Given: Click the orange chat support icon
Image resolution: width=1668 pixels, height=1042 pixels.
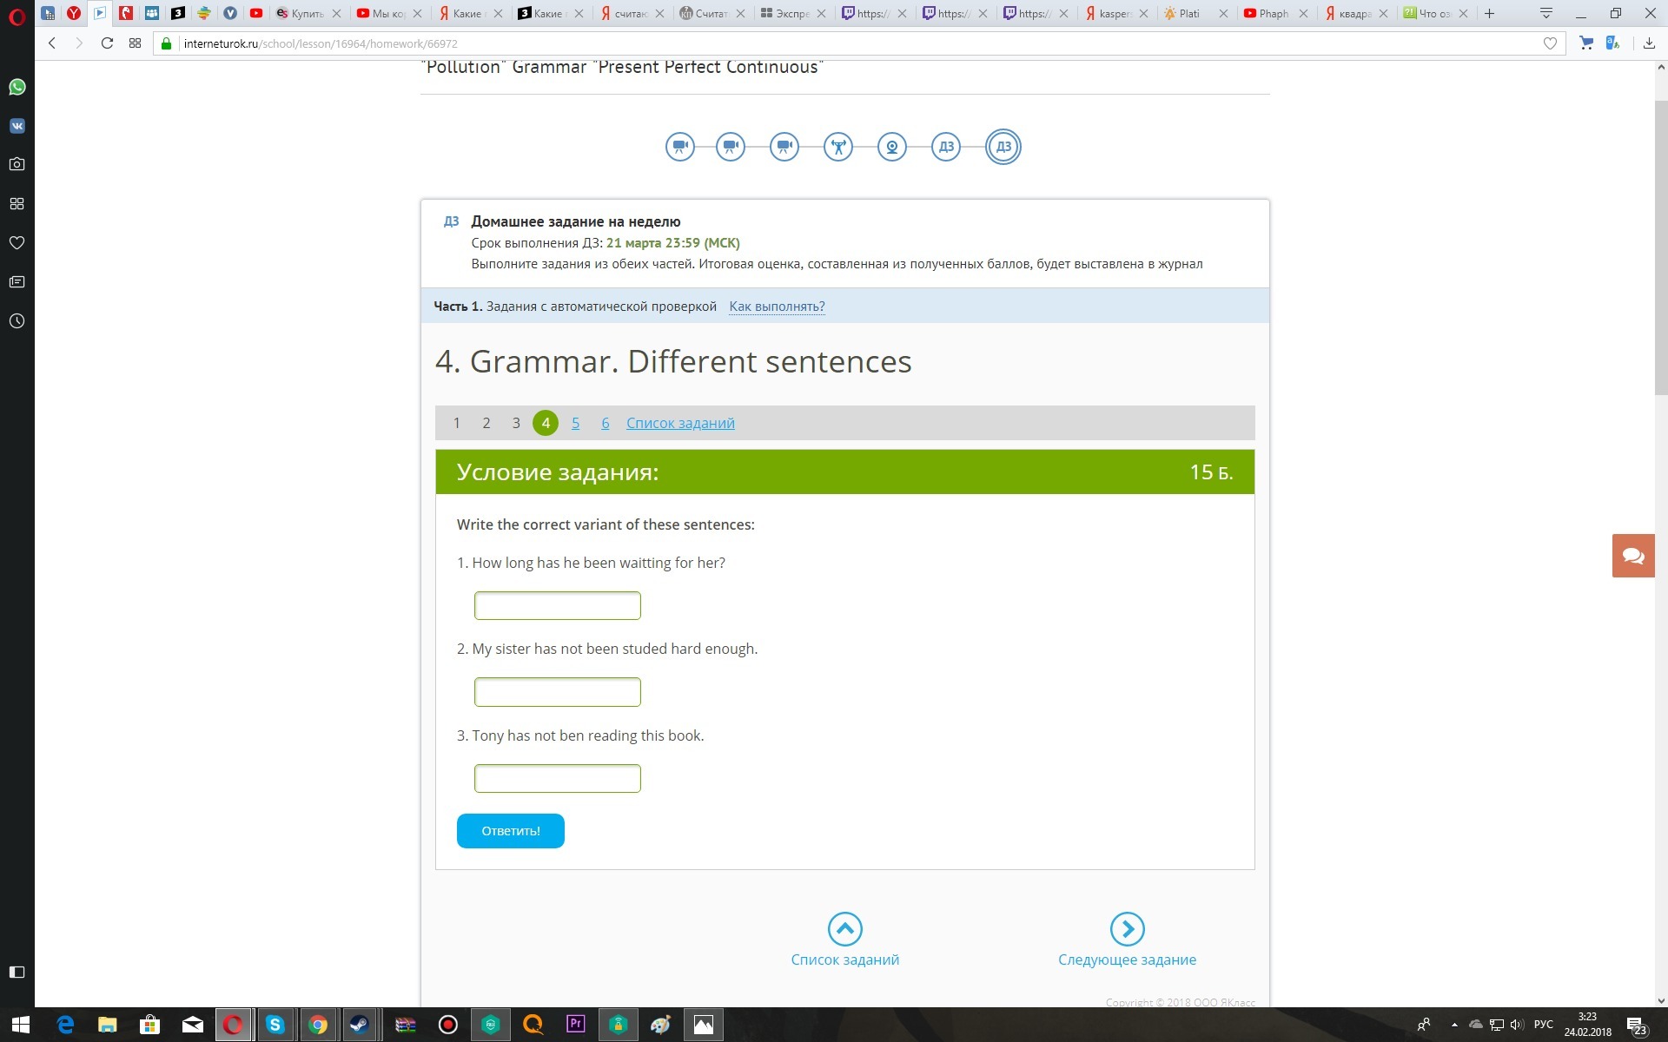Looking at the screenshot, I should (x=1632, y=556).
